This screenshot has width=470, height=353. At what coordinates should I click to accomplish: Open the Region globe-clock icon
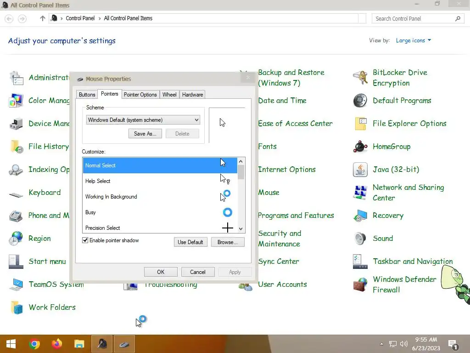tap(16, 239)
